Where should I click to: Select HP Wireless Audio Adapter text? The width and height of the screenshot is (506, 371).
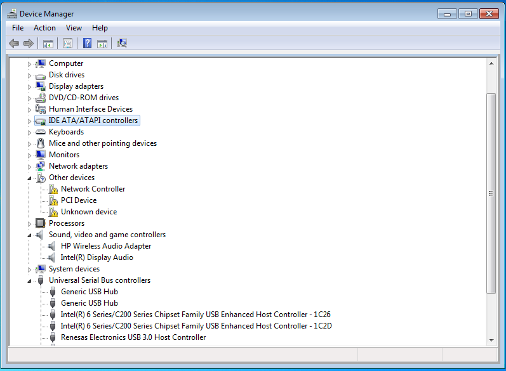[x=106, y=246]
